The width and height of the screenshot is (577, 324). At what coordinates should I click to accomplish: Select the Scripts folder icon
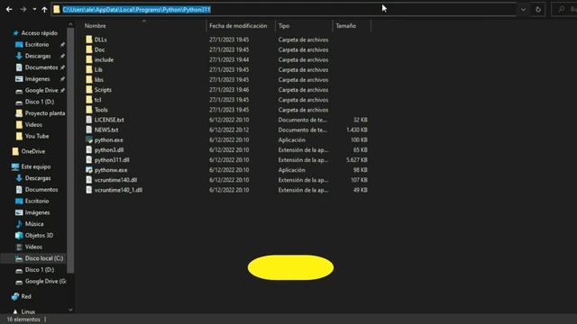(89, 89)
